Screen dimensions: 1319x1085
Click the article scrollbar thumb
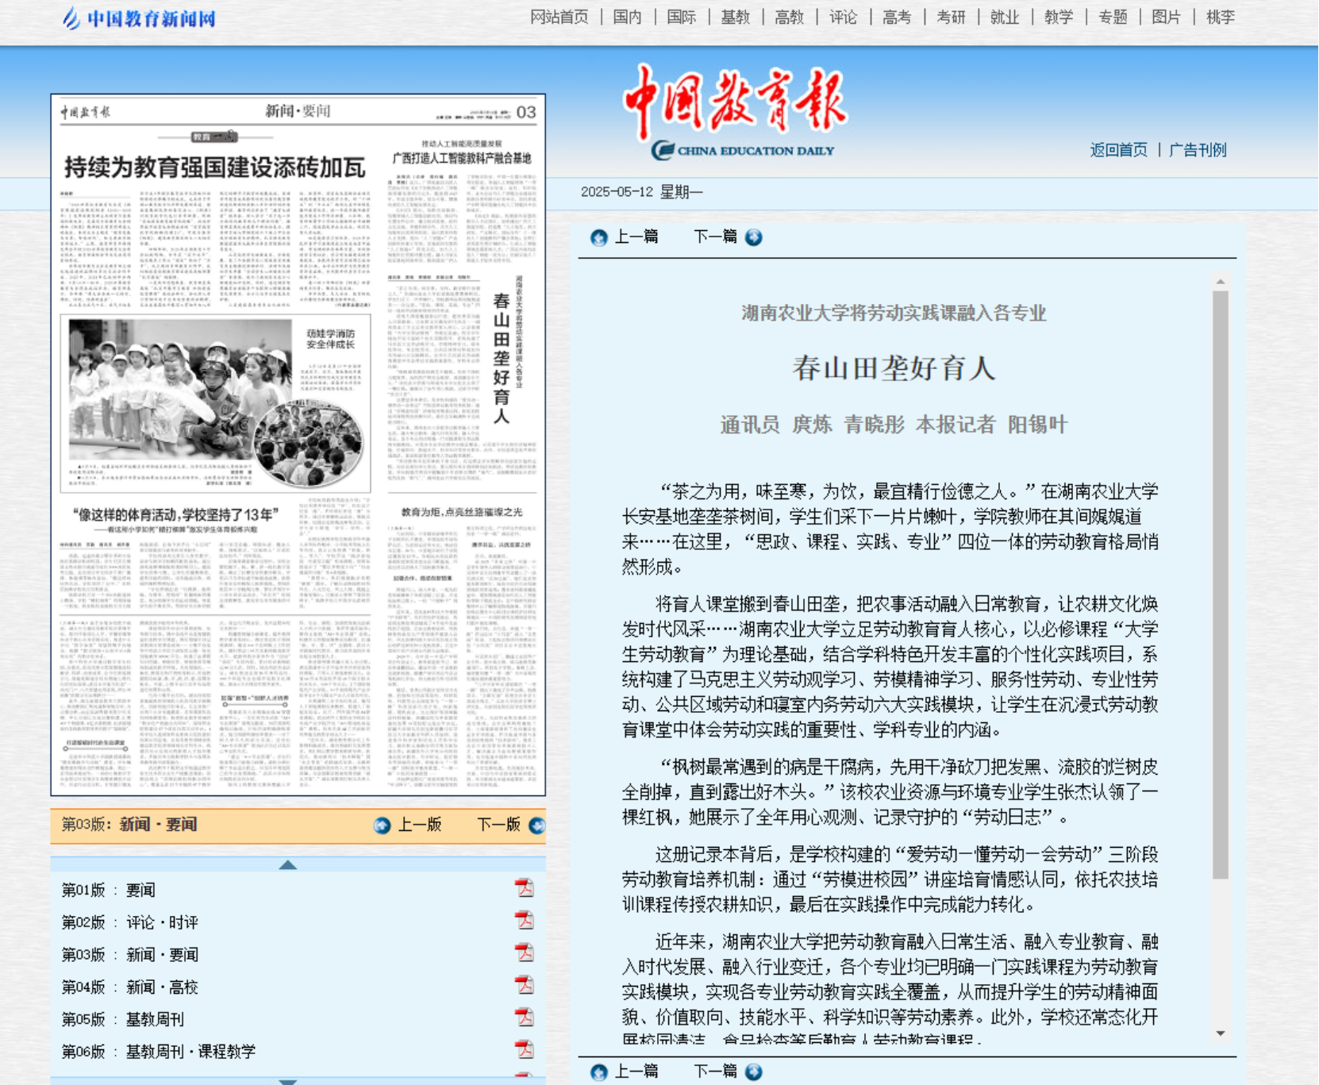pos(1221,583)
